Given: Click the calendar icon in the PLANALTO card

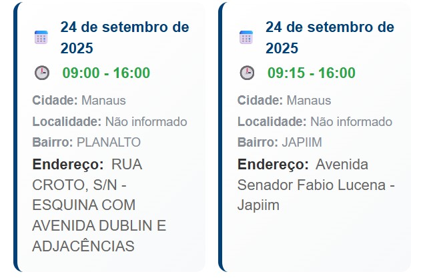Looking at the screenshot, I should coord(41,37).
